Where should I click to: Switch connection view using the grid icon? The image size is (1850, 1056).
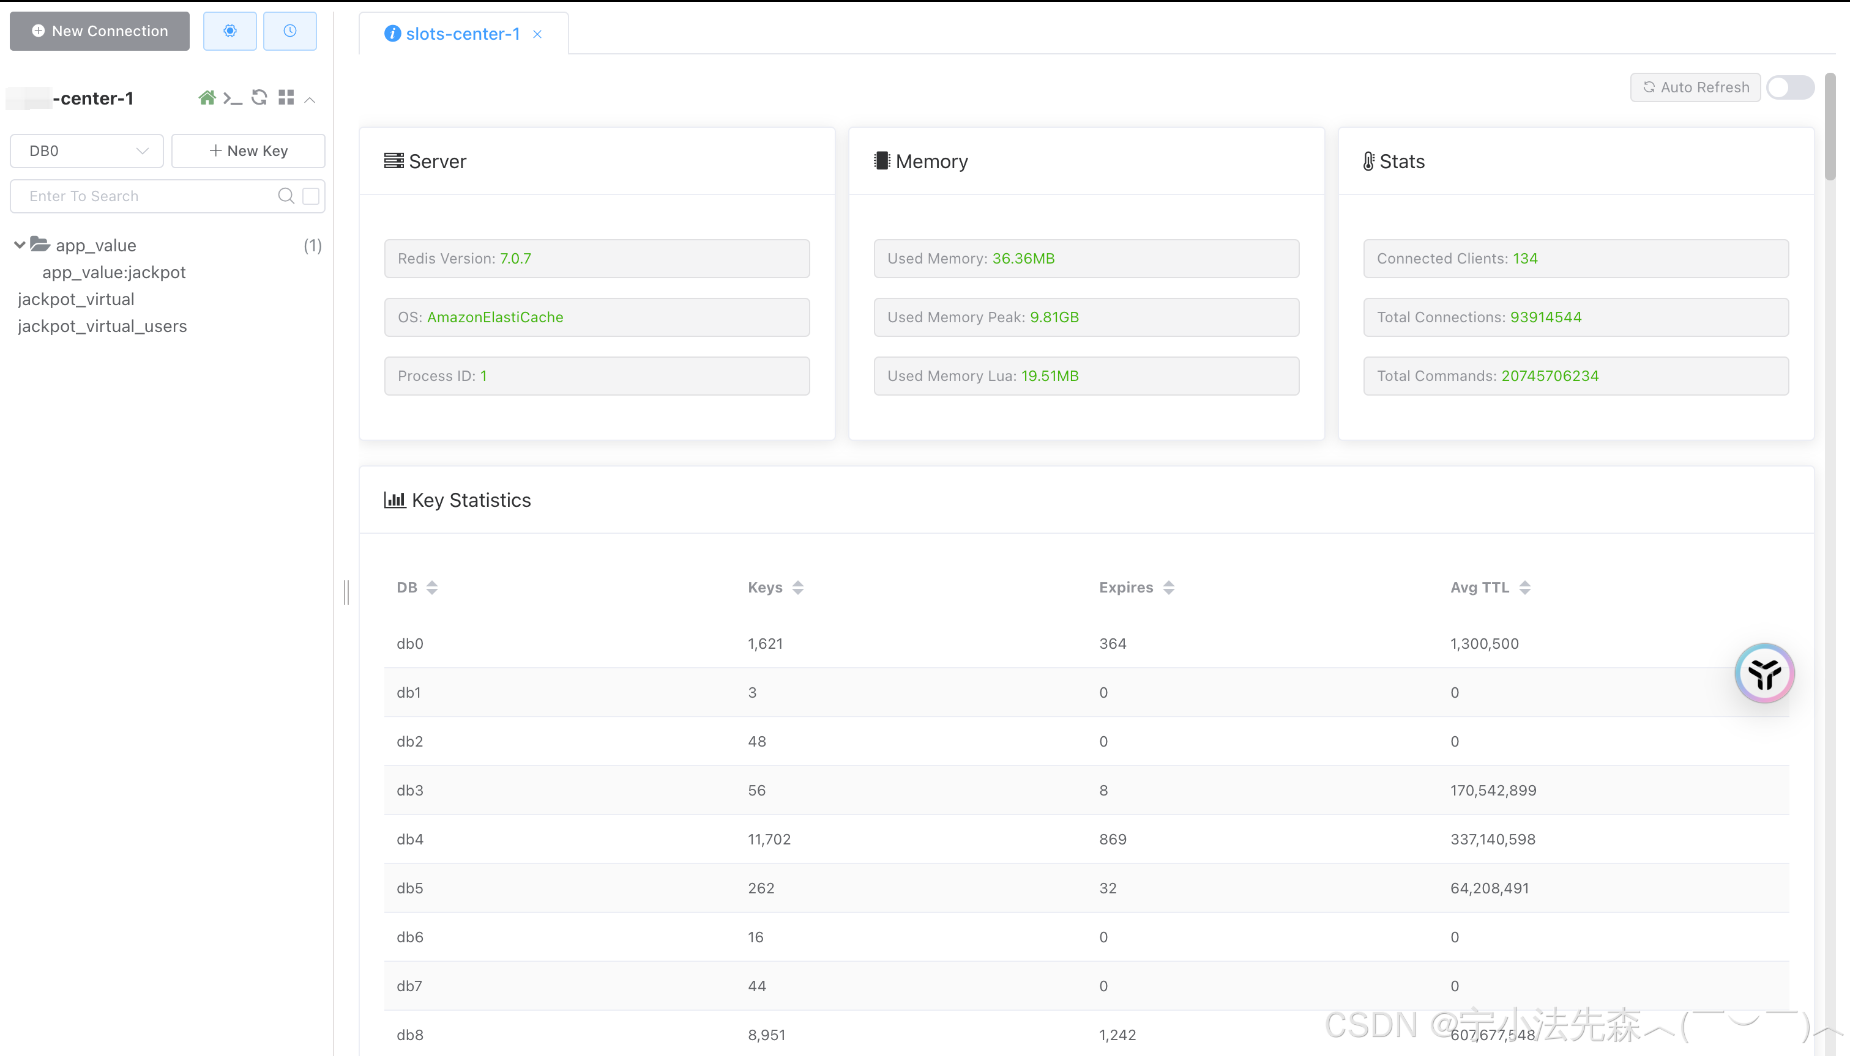point(286,97)
